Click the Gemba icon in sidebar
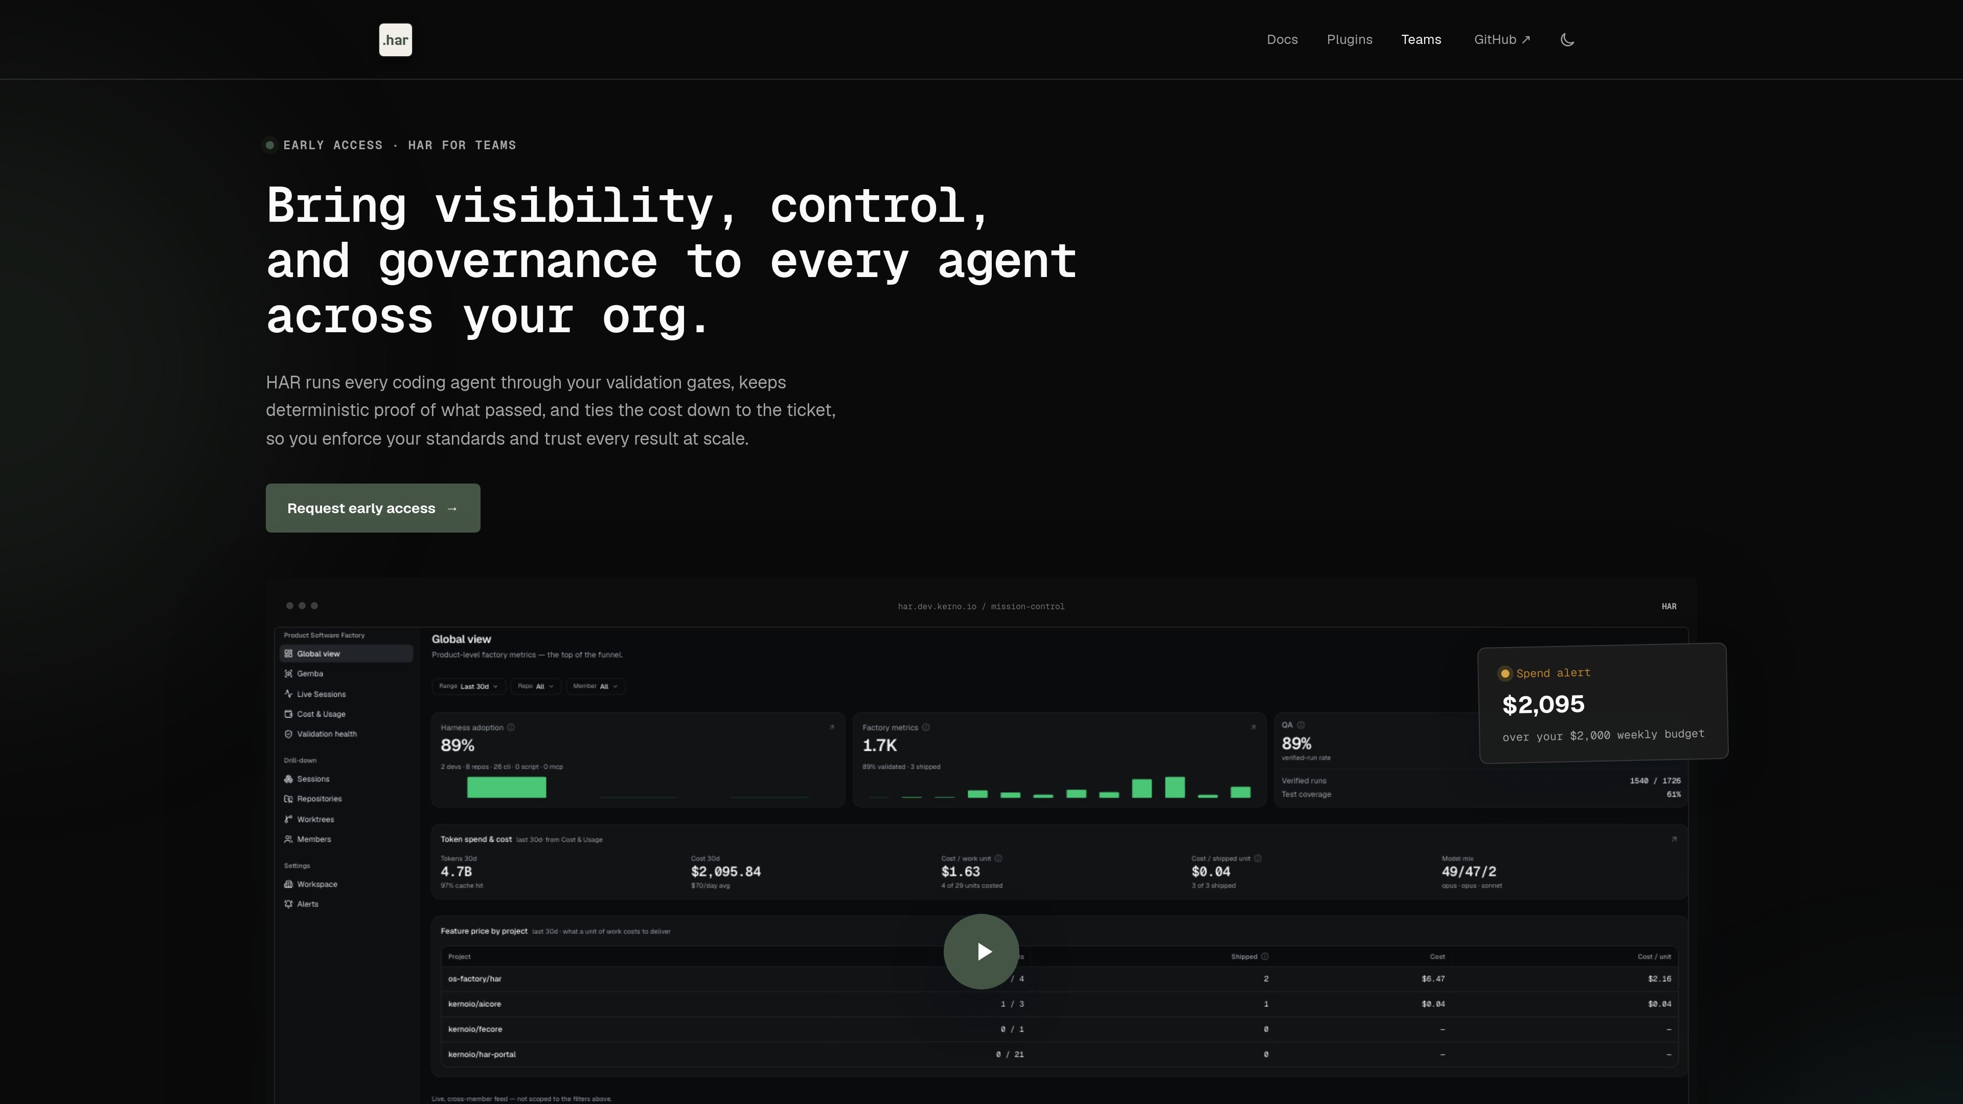This screenshot has height=1104, width=1963. click(x=289, y=674)
